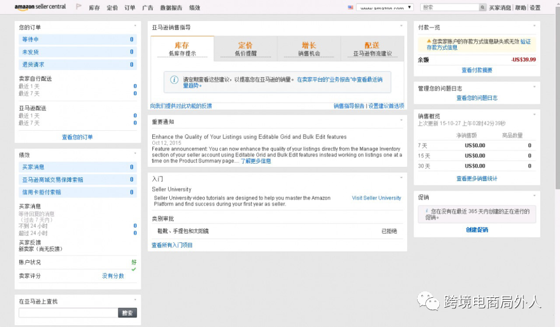Click the Visit Seller University link
Image resolution: width=560 pixels, height=327 pixels.
click(x=376, y=197)
